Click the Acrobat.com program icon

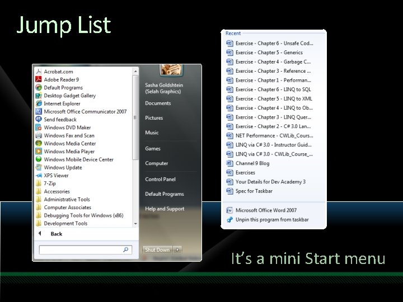pos(39,72)
